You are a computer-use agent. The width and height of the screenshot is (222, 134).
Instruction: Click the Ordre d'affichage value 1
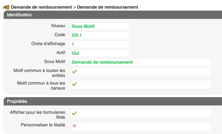point(73,44)
